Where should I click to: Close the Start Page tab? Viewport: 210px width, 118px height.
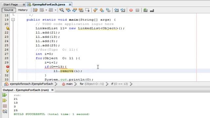point(24,5)
